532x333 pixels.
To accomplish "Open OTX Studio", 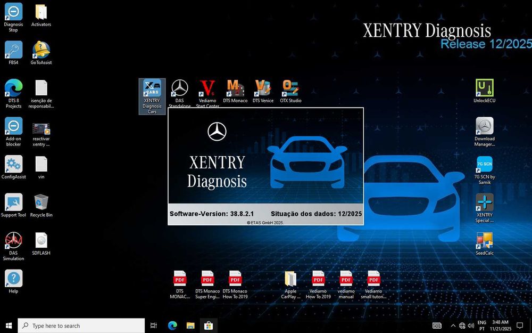I will coord(291,91).
